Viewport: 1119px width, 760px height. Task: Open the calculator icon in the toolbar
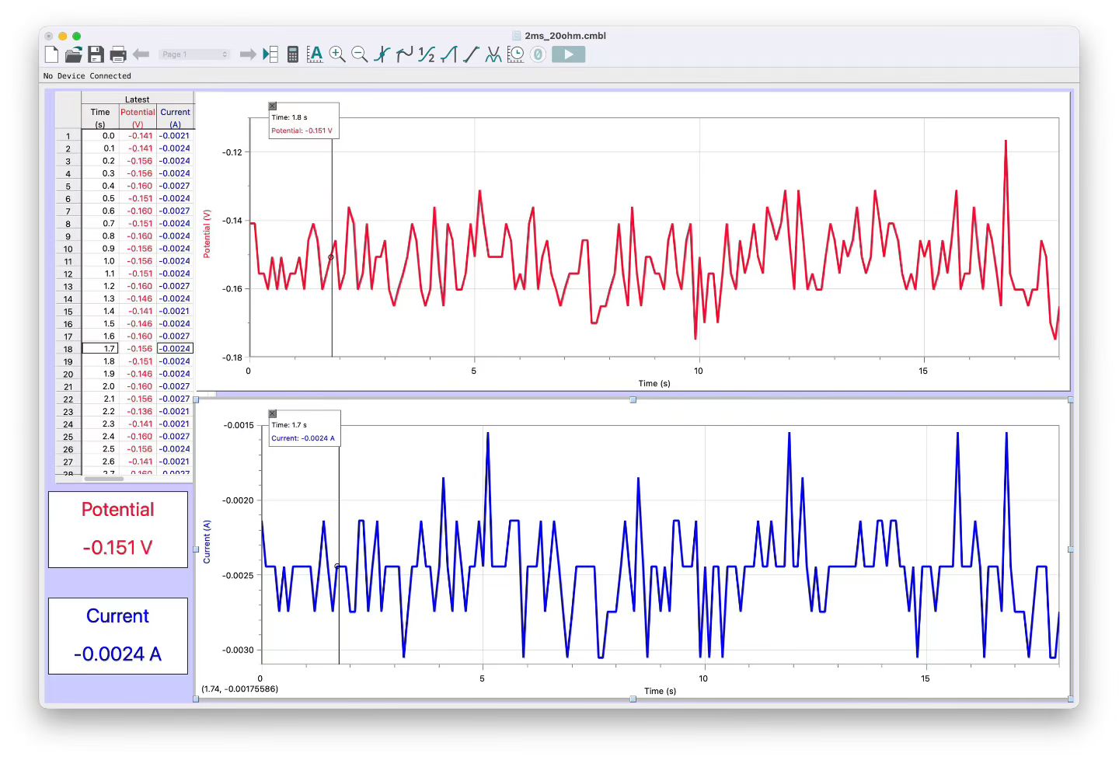coord(293,54)
